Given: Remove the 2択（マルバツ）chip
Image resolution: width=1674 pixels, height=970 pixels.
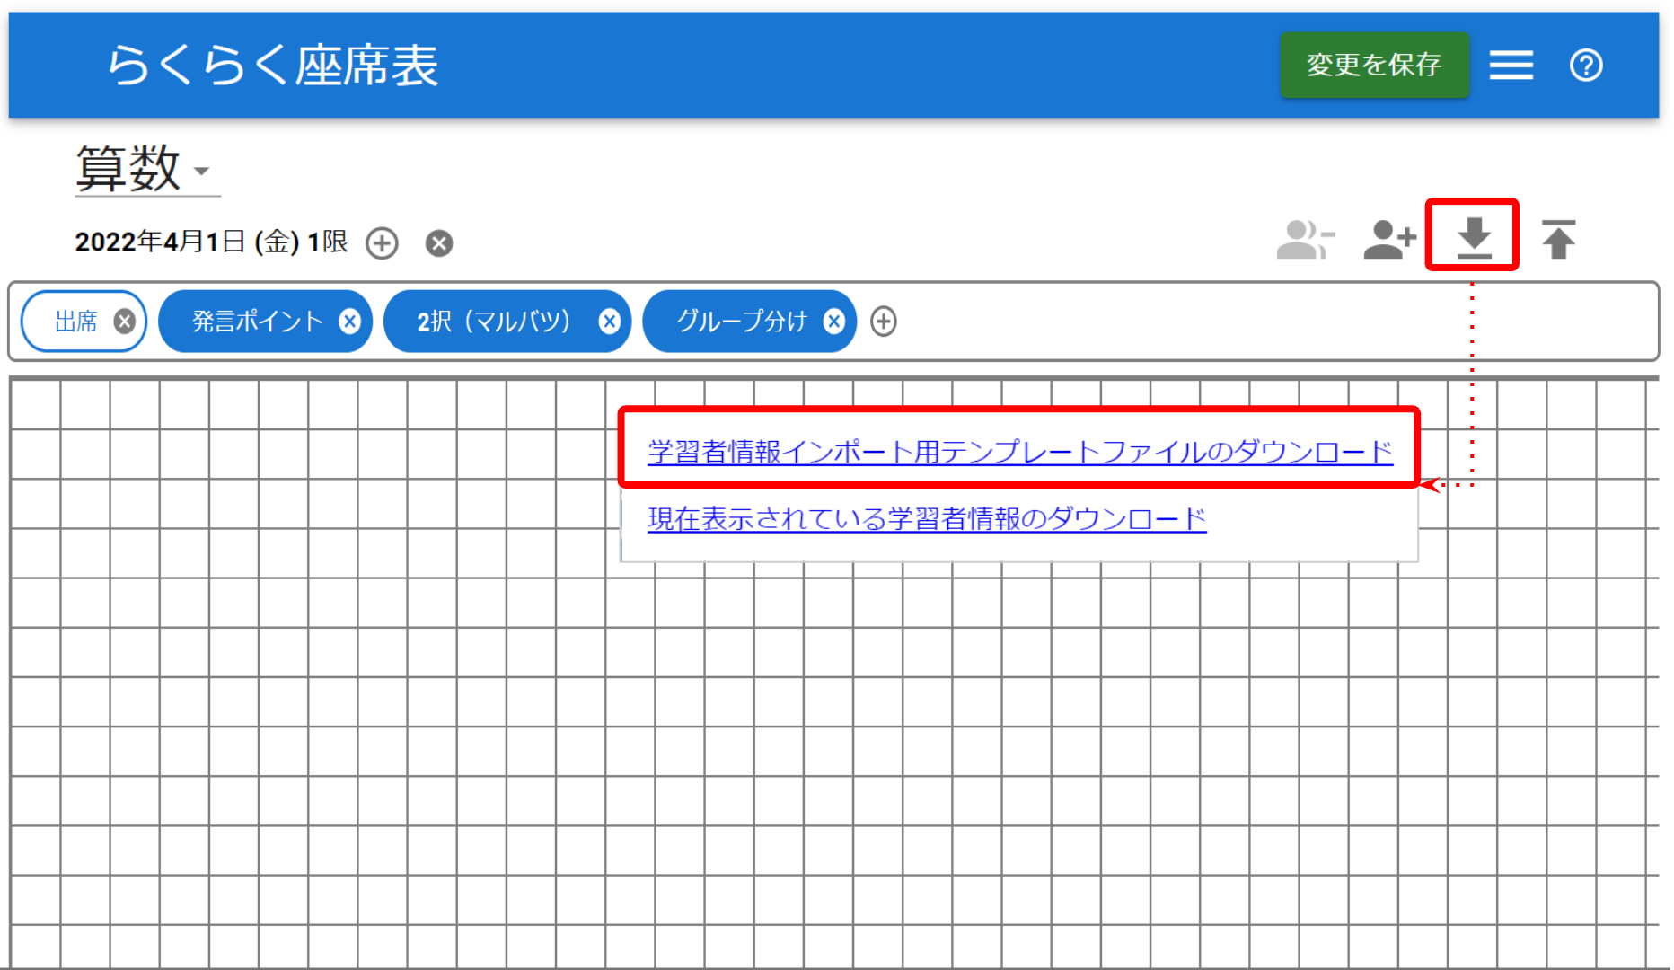Looking at the screenshot, I should (x=609, y=321).
